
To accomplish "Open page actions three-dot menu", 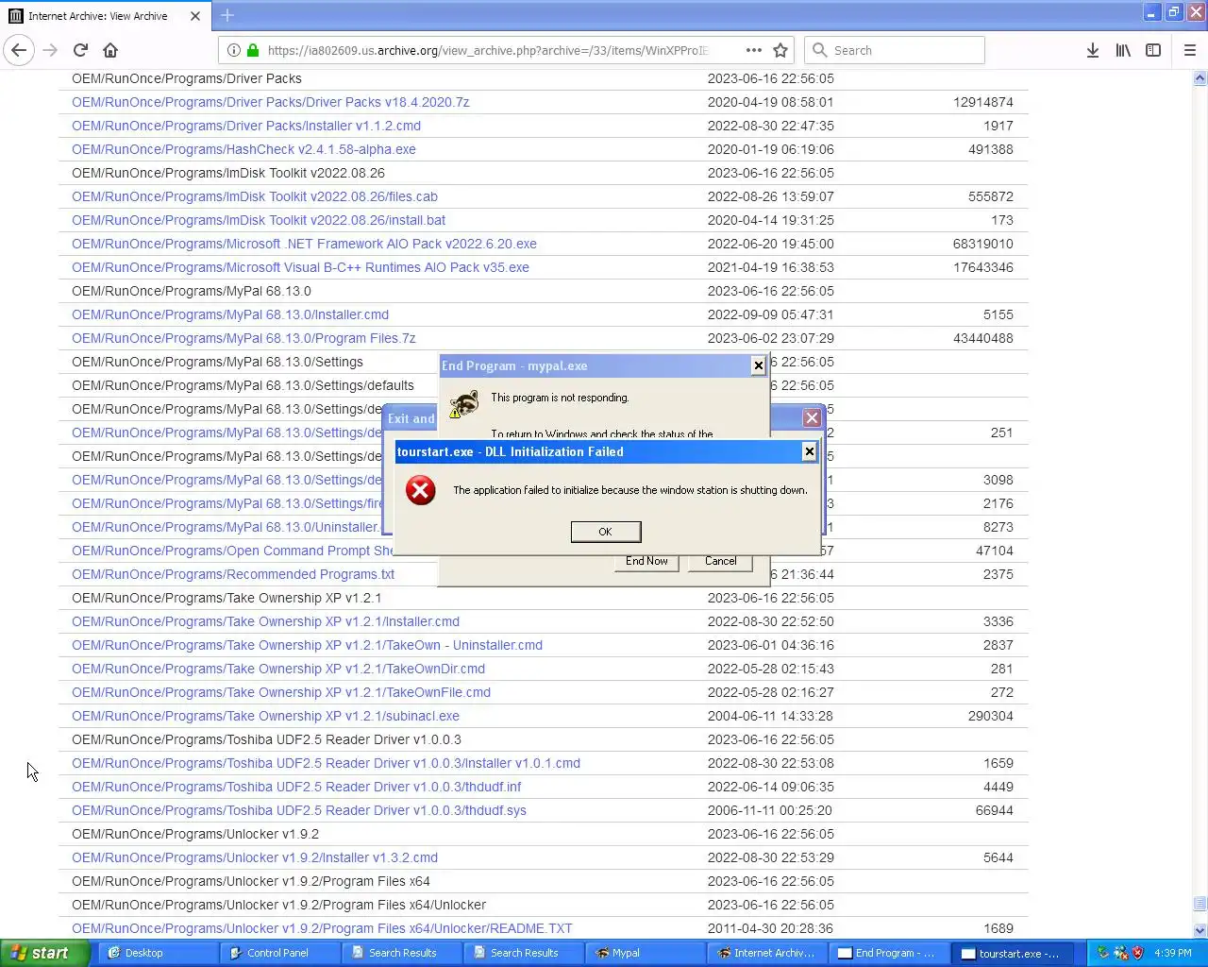I will (x=753, y=50).
